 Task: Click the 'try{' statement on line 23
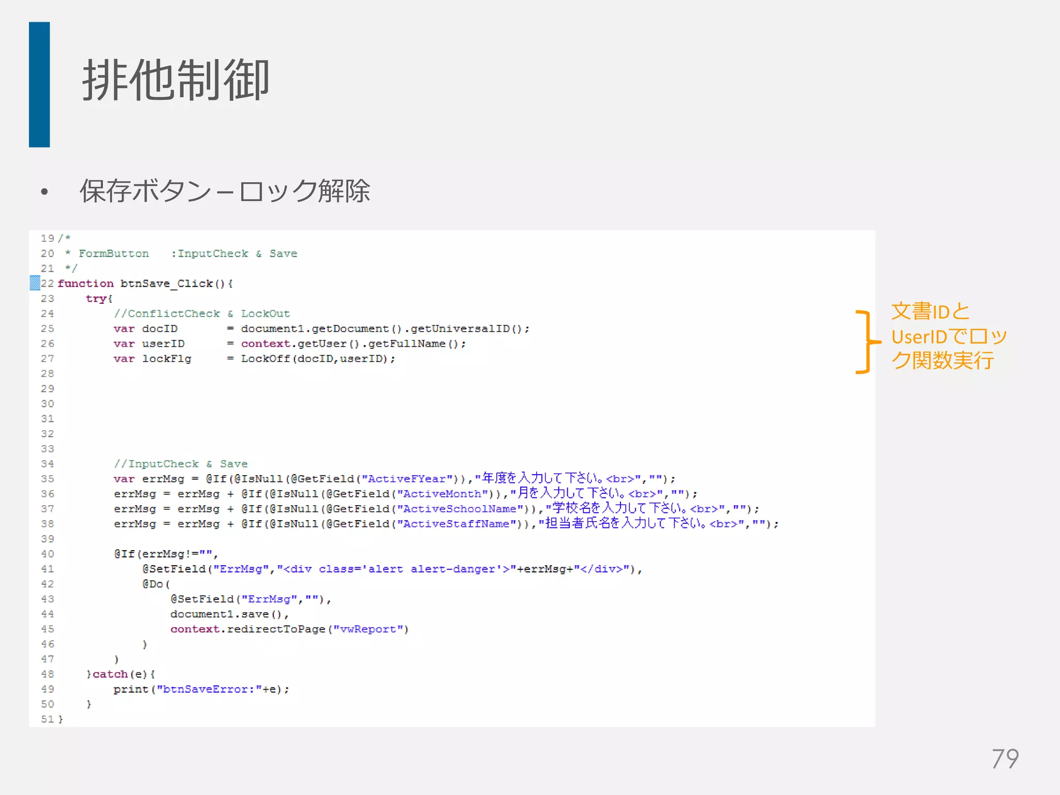click(x=99, y=299)
